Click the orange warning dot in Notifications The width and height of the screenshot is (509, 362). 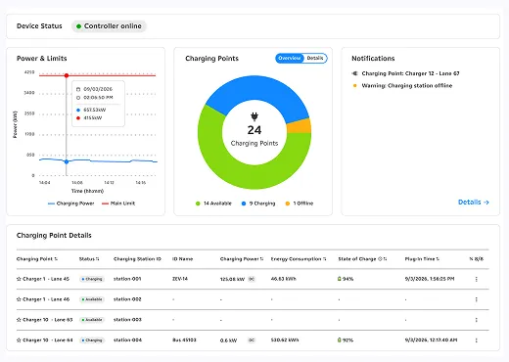(x=355, y=85)
